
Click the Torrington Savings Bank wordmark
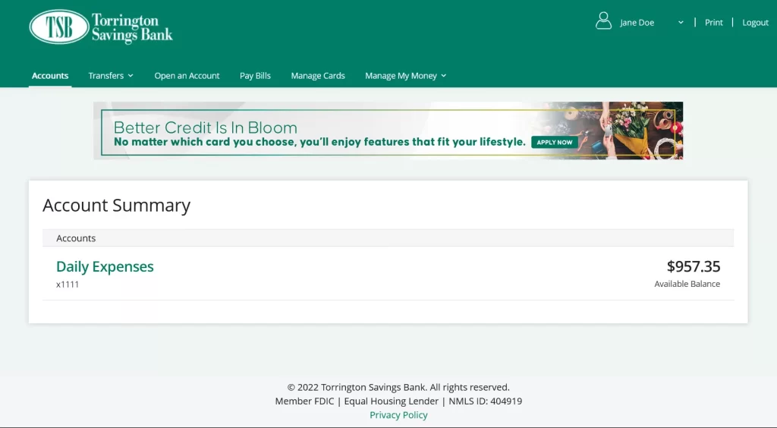point(132,28)
